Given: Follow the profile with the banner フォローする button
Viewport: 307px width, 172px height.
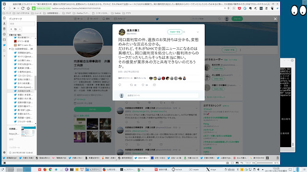Looking at the screenshot, I should pos(229,50).
